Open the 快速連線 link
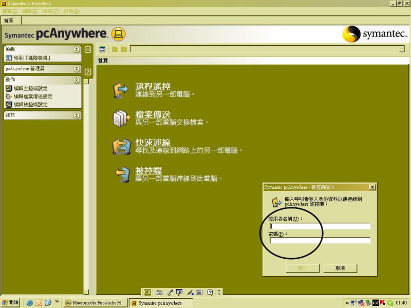The width and height of the screenshot is (411, 308). [x=153, y=142]
